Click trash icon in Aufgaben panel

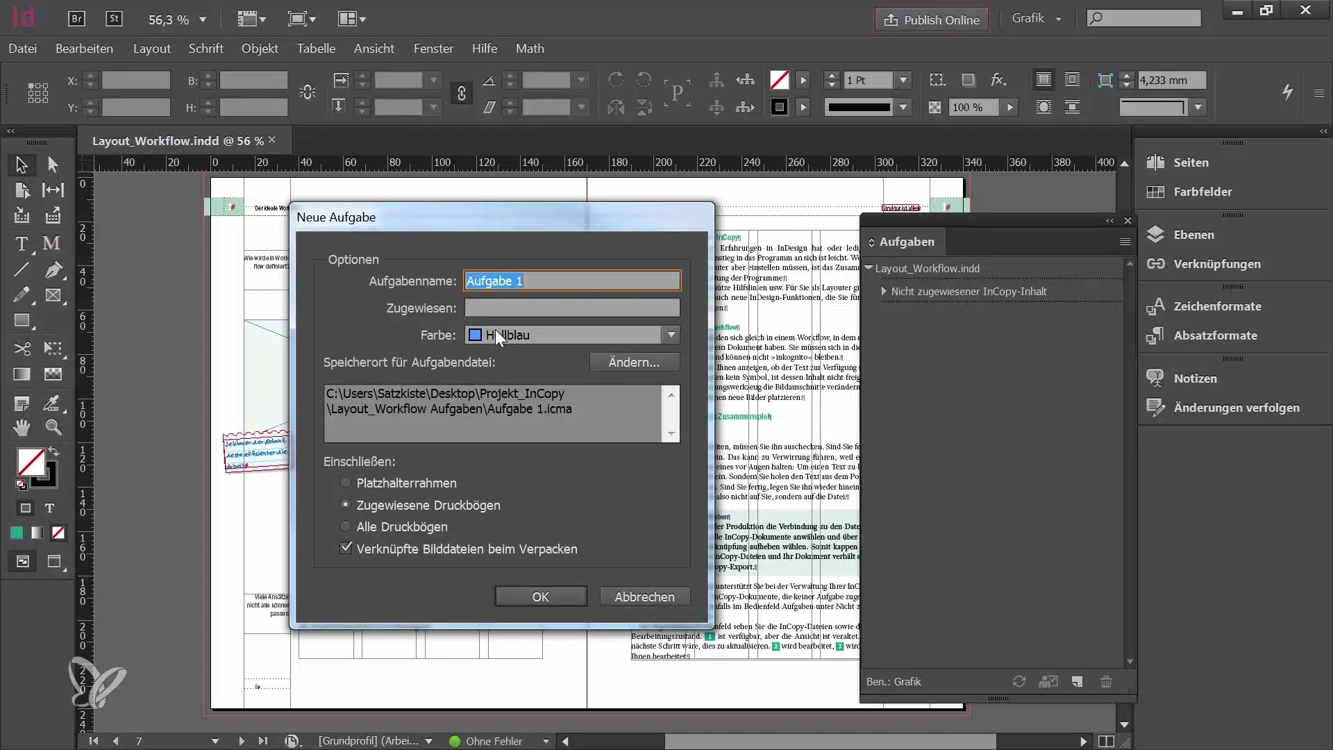click(x=1106, y=681)
